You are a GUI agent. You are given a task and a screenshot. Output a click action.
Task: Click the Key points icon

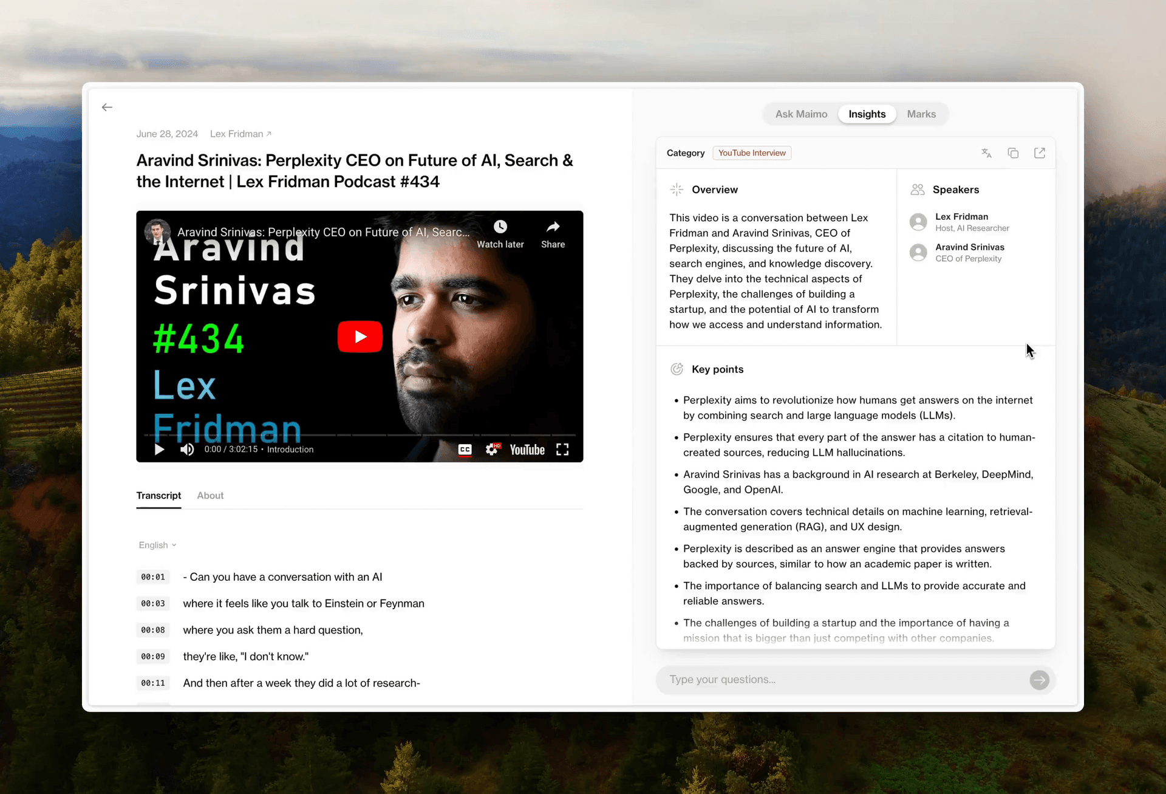(x=677, y=369)
